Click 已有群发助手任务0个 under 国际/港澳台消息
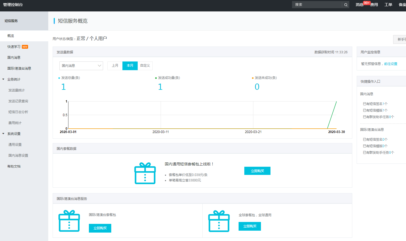406x241 pixels. pos(378,153)
